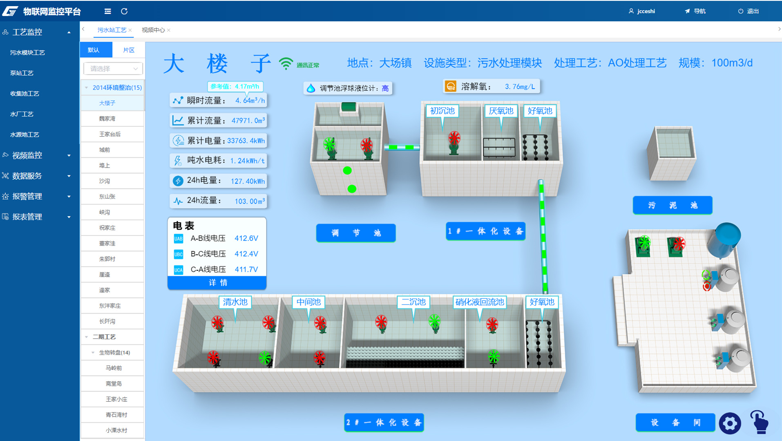Select 城前 in the site tree
The width and height of the screenshot is (782, 441).
pos(112,150)
